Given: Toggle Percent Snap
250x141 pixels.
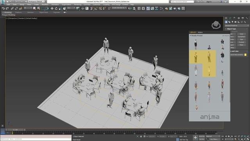Looking at the screenshot, I should tap(100, 9).
